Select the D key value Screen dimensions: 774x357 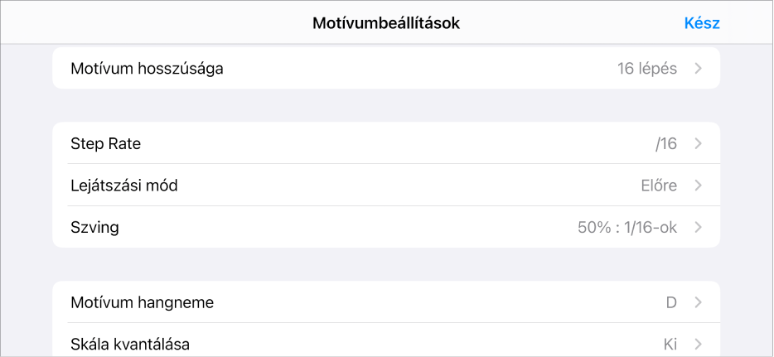(x=671, y=302)
